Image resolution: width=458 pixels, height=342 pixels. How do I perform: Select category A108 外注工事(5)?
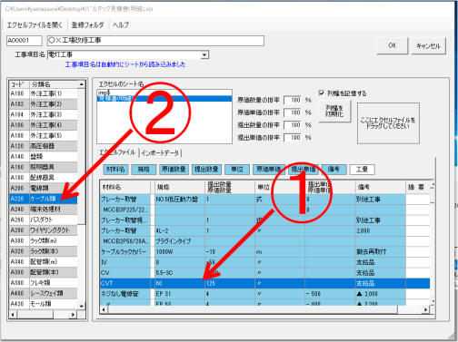click(44, 135)
